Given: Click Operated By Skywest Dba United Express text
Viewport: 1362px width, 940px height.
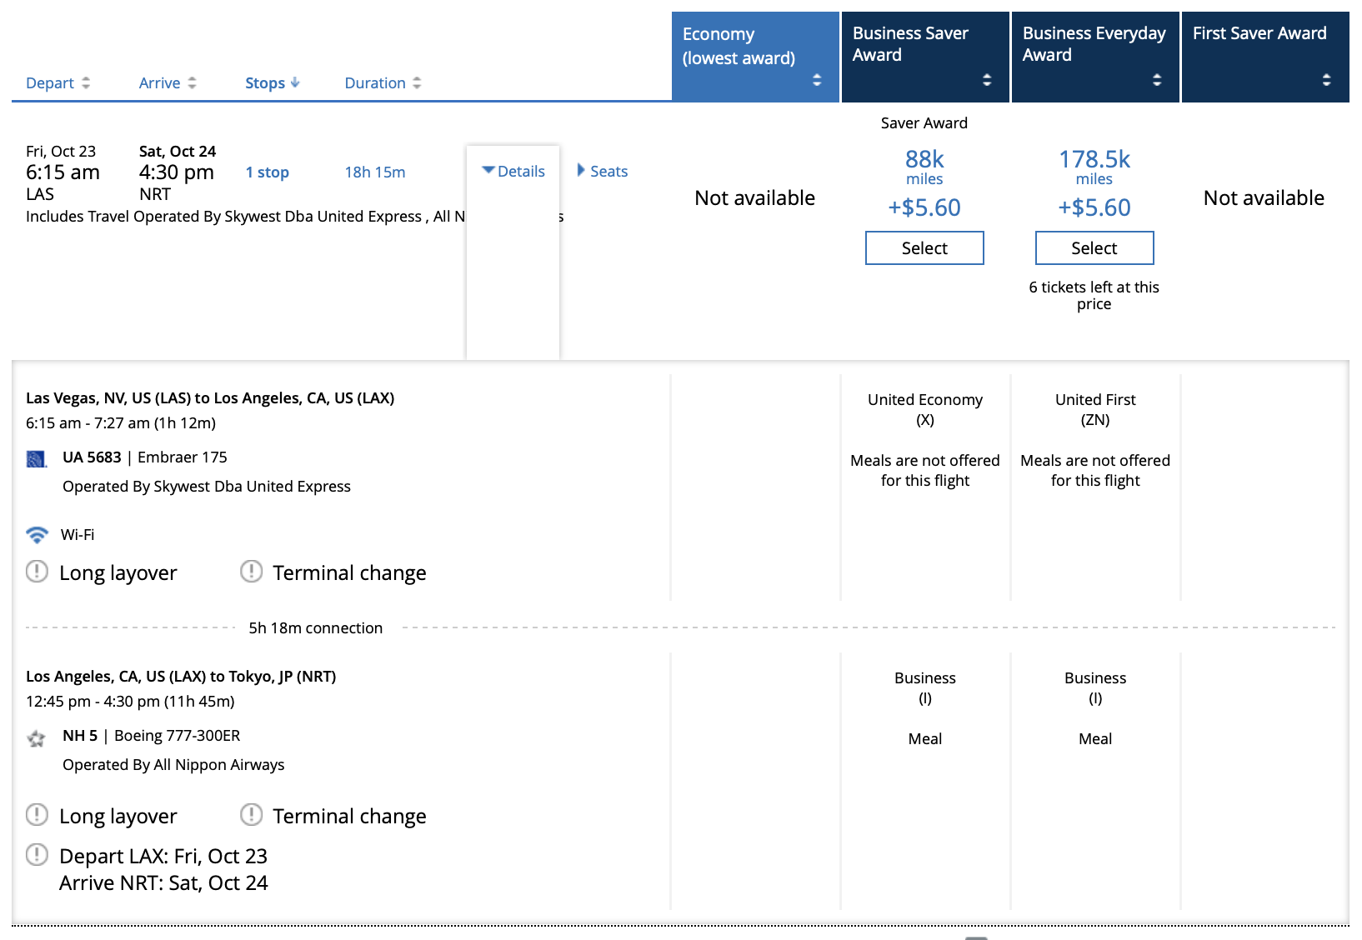Looking at the screenshot, I should click(x=207, y=487).
